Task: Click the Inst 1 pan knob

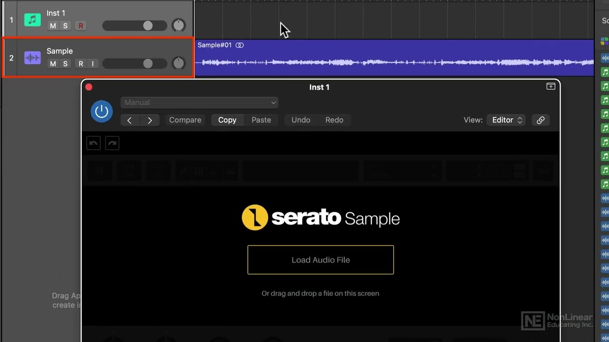Action: click(x=178, y=25)
